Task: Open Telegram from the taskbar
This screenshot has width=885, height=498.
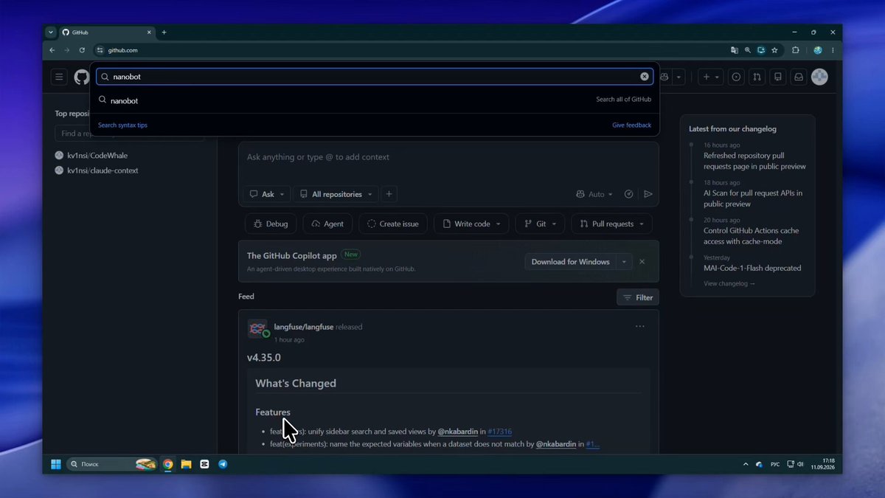Action: click(x=223, y=464)
